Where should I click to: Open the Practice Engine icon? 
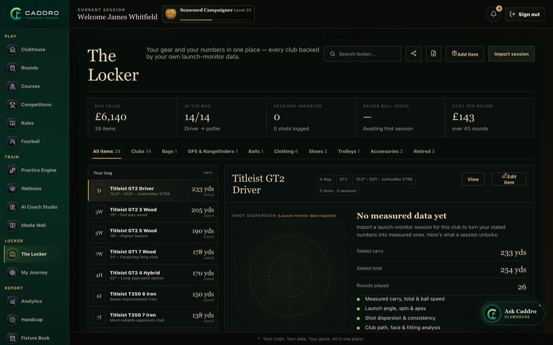click(13, 170)
